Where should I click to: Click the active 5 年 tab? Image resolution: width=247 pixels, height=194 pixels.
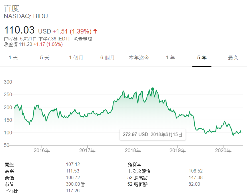202,58
